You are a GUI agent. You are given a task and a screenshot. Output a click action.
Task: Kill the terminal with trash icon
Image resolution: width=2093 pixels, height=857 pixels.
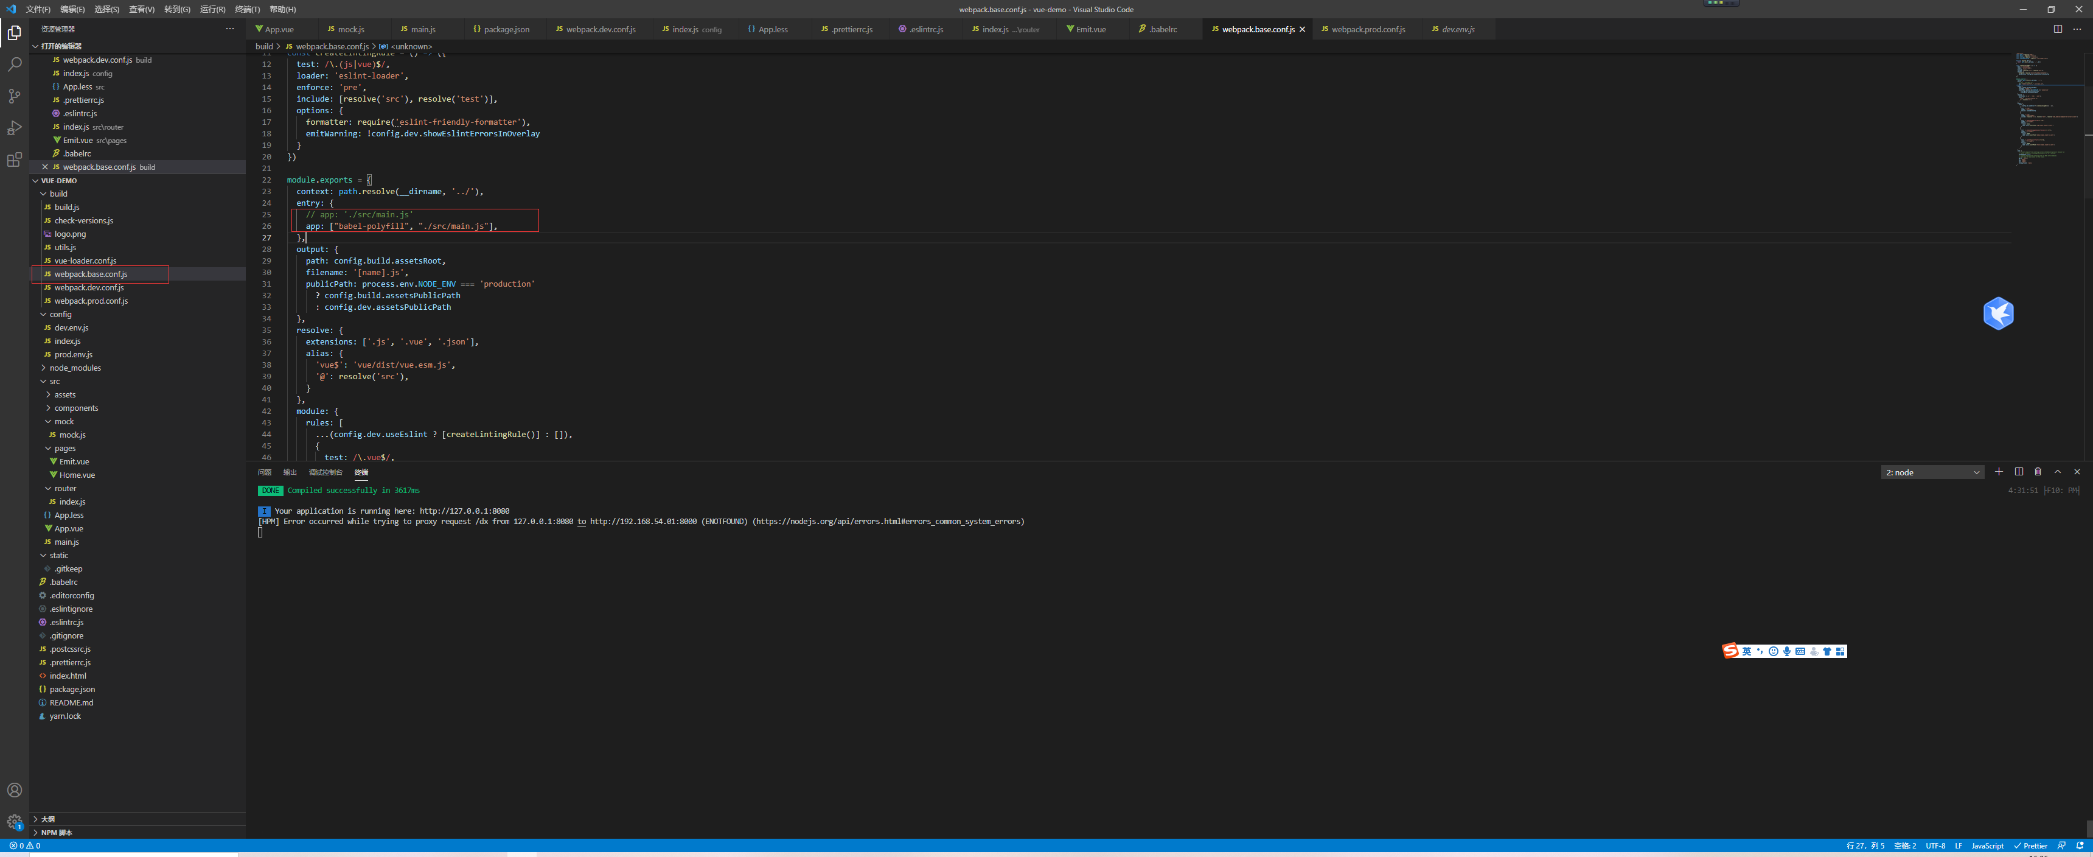2038,472
